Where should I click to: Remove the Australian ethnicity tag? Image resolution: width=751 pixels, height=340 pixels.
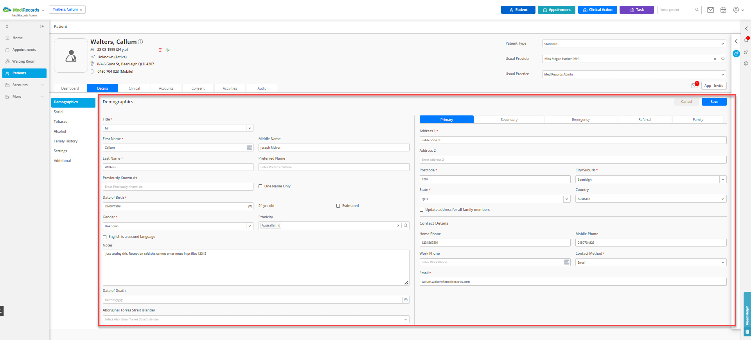click(x=279, y=226)
